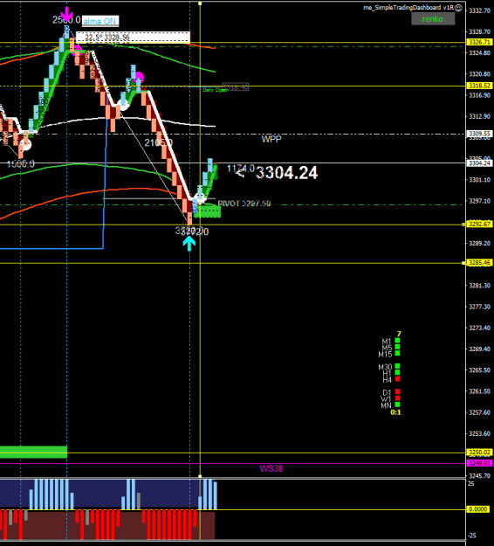Click the M30 trend indicator square
Image resolution: width=494 pixels, height=546 pixels.
click(397, 366)
